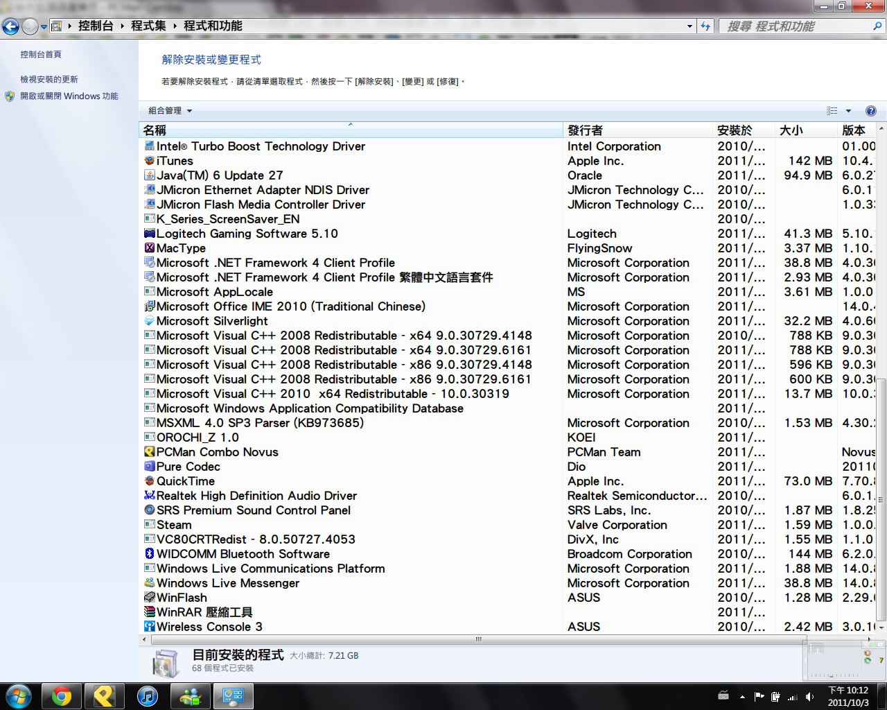The height and width of the screenshot is (710, 887).
Task: Open Google Chrome from the taskbar
Action: point(61,696)
